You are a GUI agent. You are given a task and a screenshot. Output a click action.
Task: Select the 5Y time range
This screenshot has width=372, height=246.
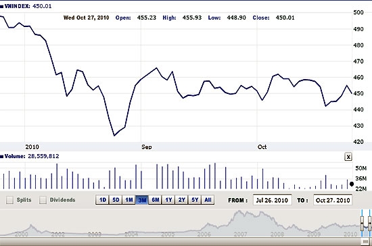195,200
